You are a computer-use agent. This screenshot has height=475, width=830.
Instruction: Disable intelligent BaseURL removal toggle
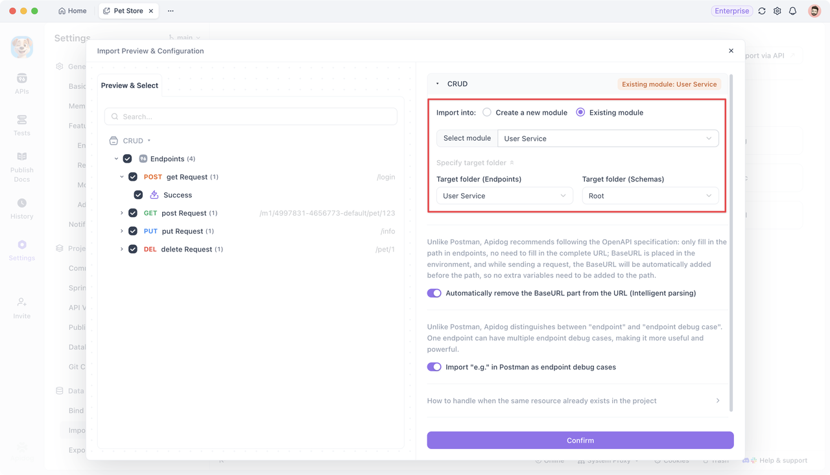click(x=434, y=293)
